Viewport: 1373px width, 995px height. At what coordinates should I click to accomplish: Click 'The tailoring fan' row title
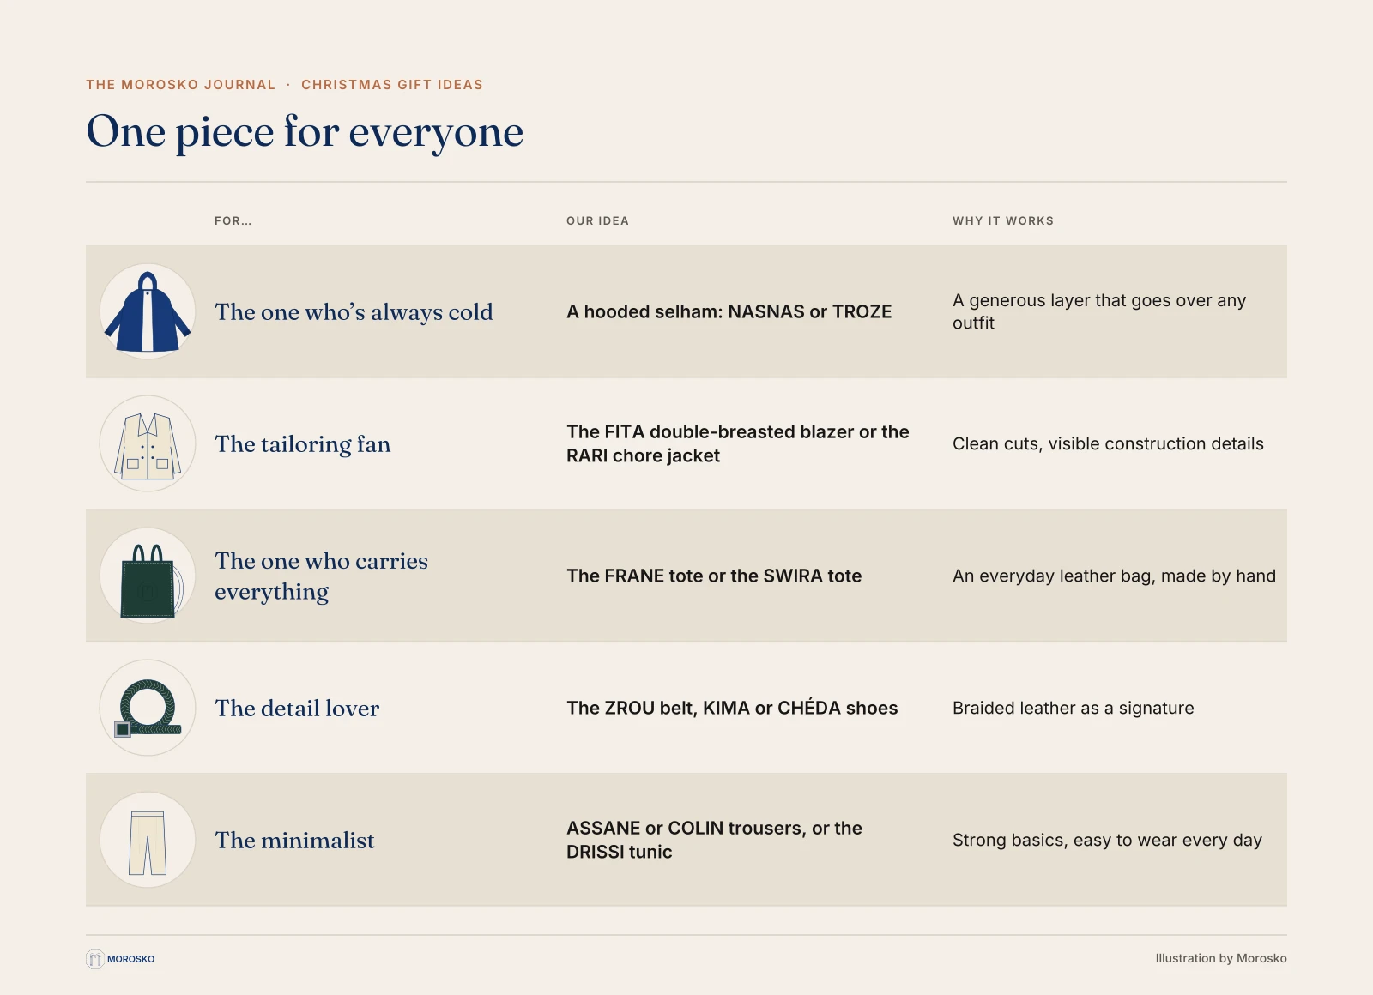302,444
